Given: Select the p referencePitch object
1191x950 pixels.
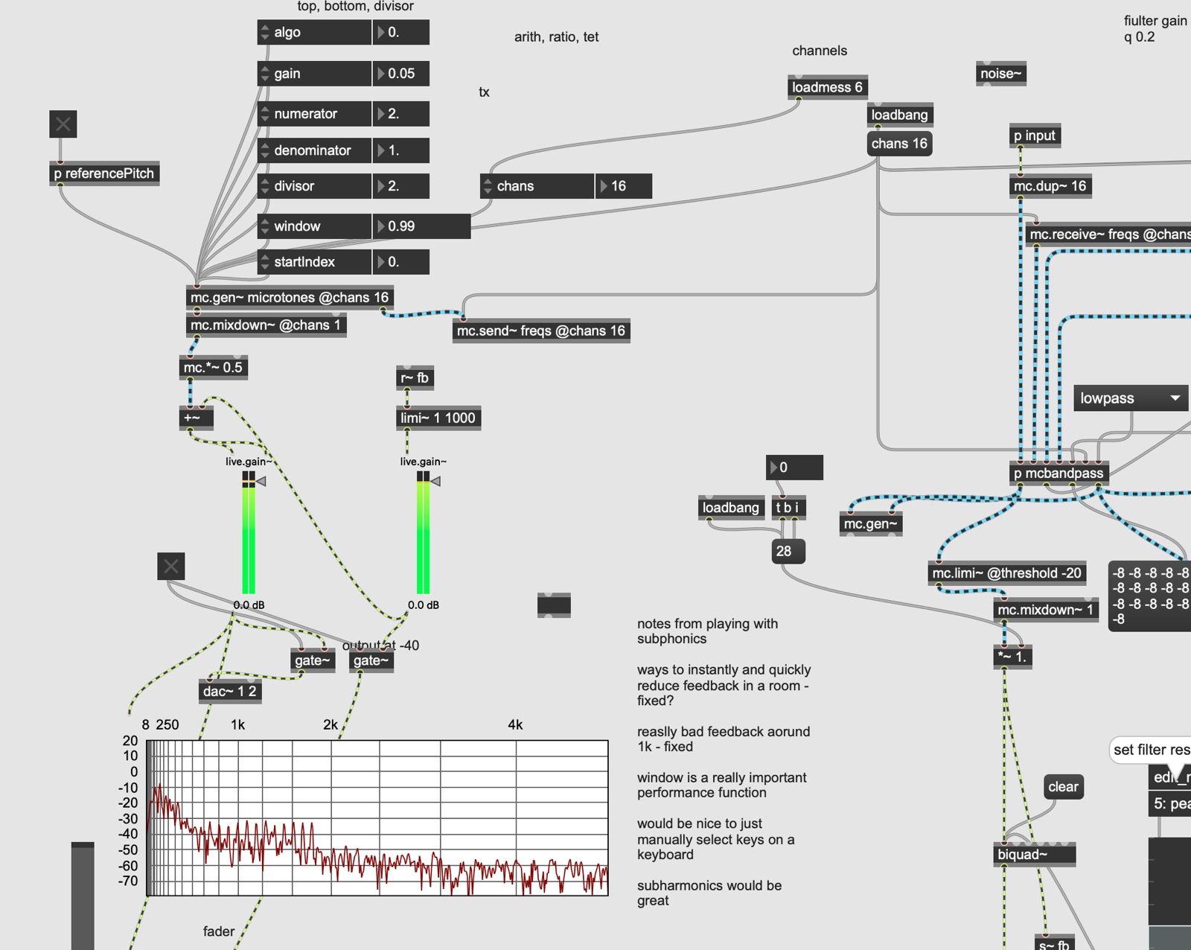Looking at the screenshot, I should pyautogui.click(x=104, y=173).
